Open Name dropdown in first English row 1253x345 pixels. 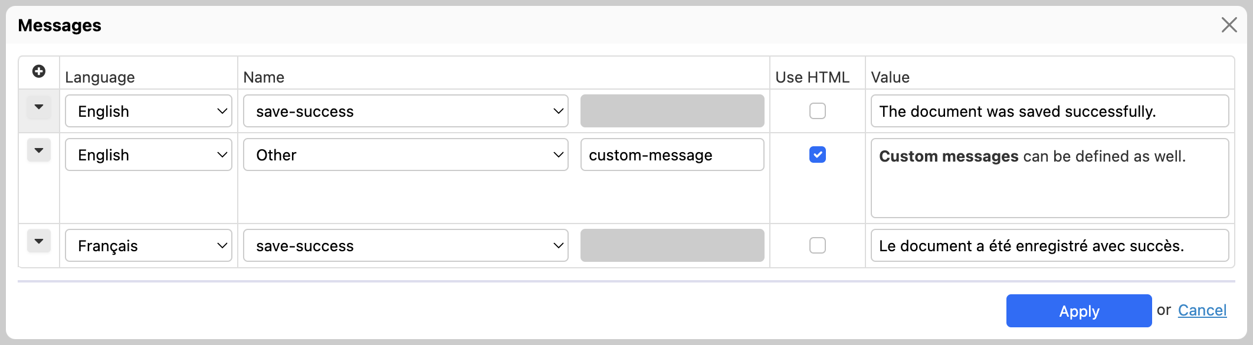[x=405, y=111]
